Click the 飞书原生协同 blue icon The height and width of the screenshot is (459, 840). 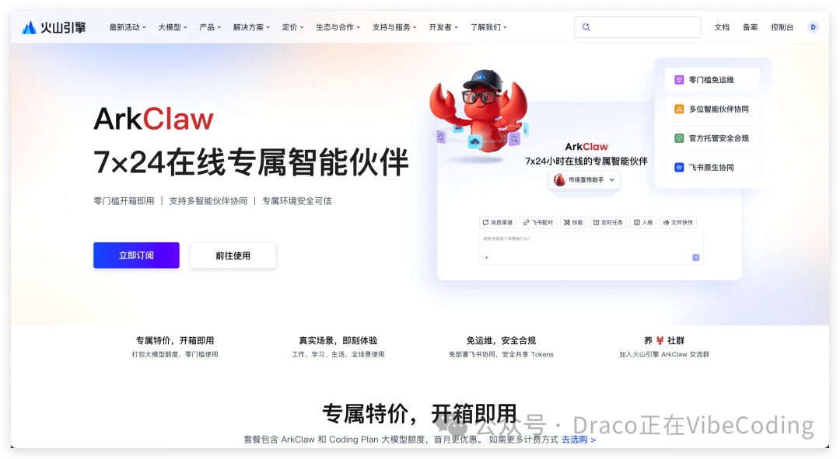[677, 167]
